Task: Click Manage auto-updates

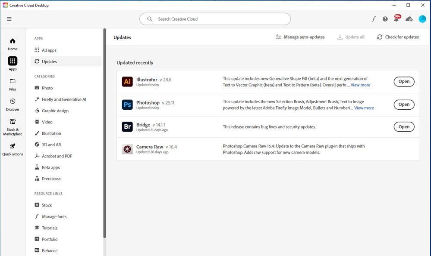Action: 300,37
